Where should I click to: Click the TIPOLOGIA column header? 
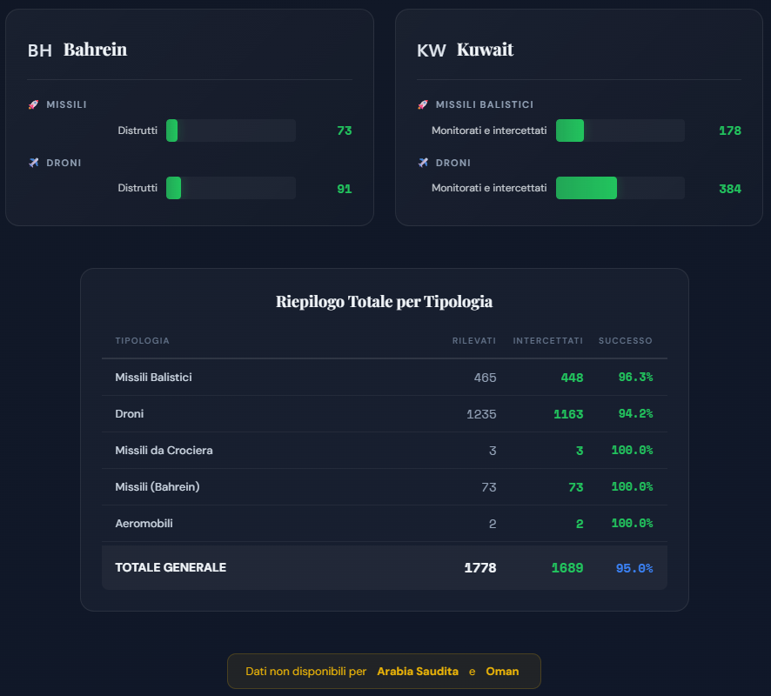pyautogui.click(x=142, y=341)
